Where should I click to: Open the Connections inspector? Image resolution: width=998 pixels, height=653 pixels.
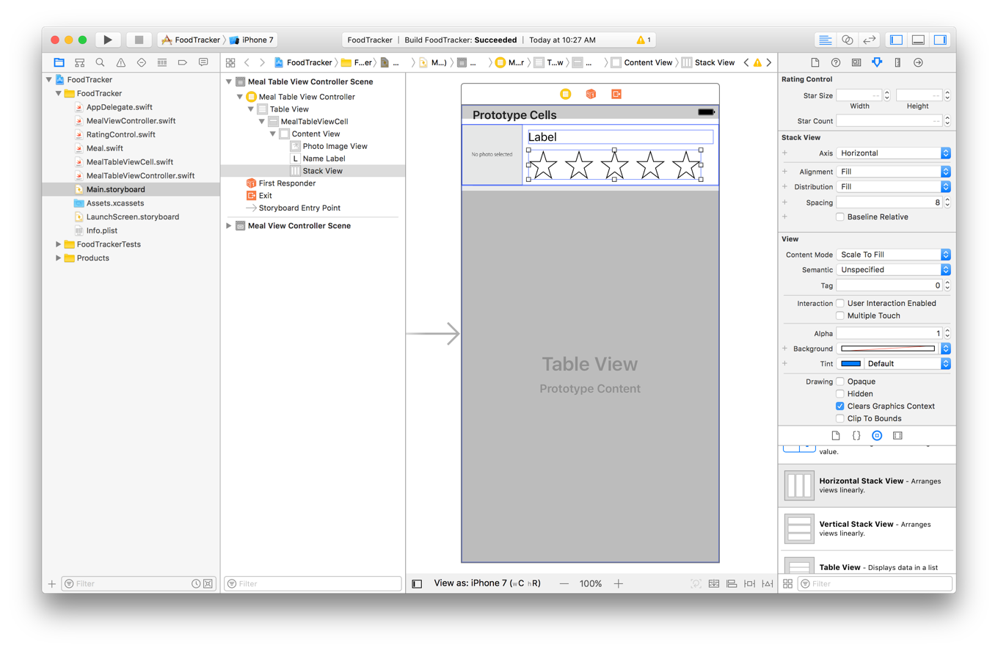tap(918, 62)
